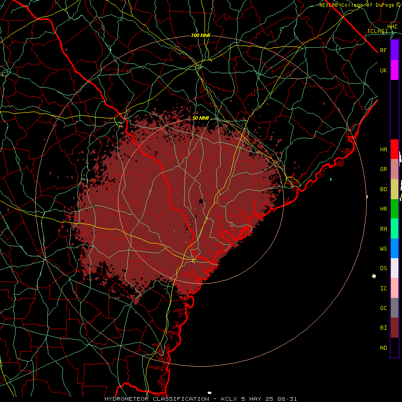Click the [CLAS] unit label

point(377,31)
